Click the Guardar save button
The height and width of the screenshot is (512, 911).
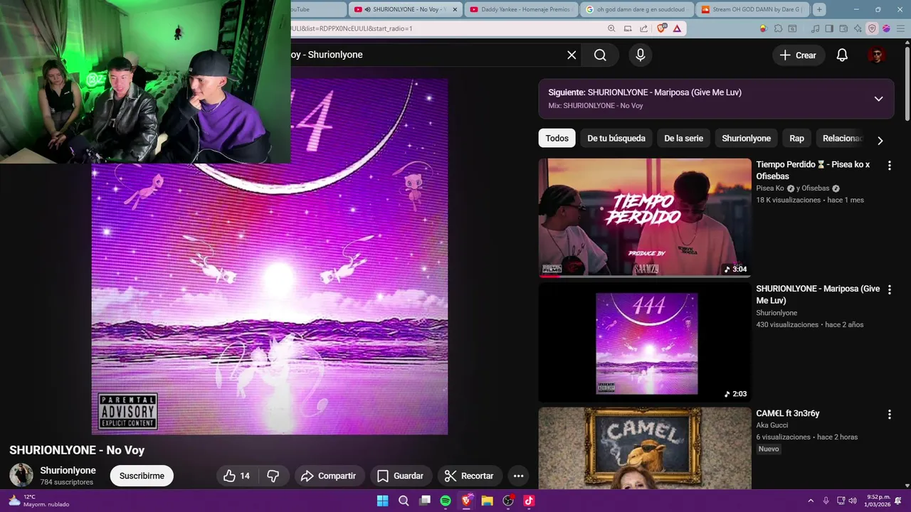pyautogui.click(x=400, y=476)
